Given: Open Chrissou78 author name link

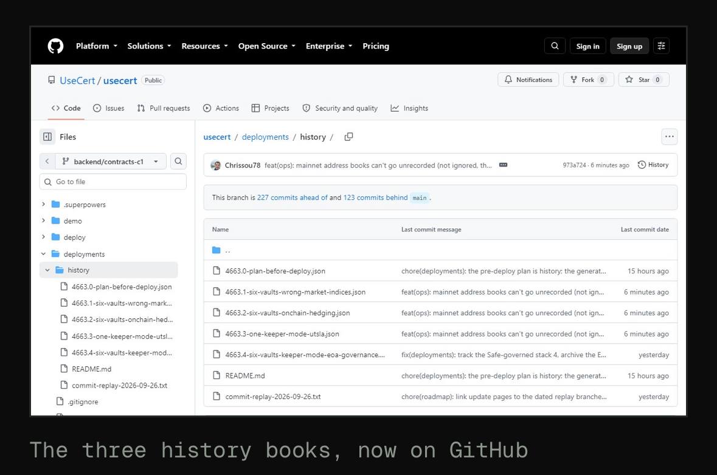Looking at the screenshot, I should [x=243, y=165].
